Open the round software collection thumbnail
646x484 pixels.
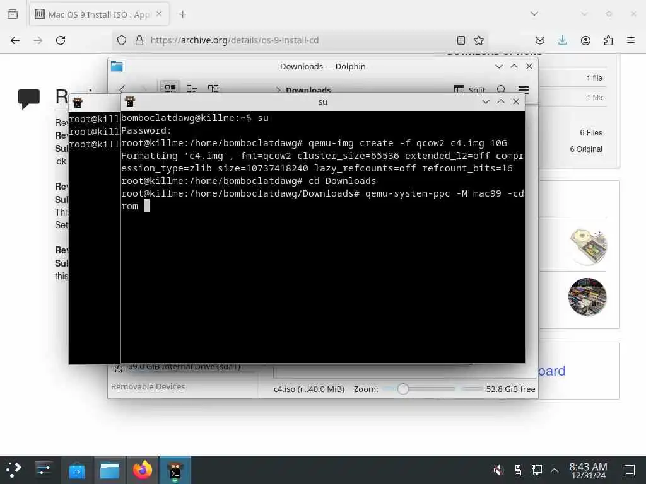point(587,297)
